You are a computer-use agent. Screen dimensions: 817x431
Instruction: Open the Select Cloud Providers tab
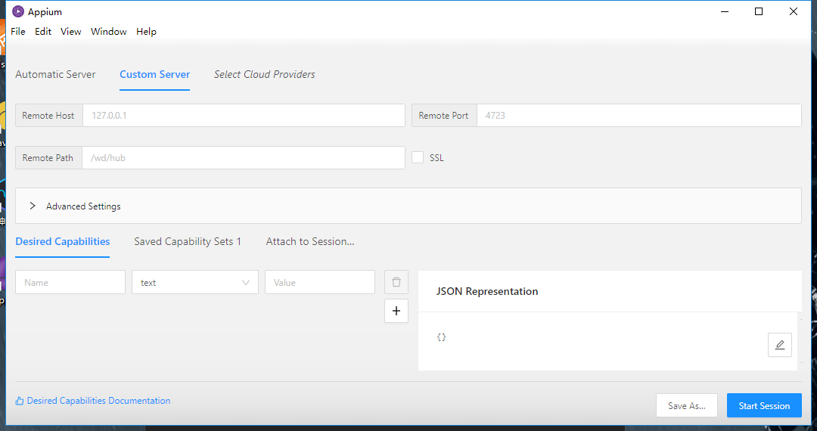point(264,74)
